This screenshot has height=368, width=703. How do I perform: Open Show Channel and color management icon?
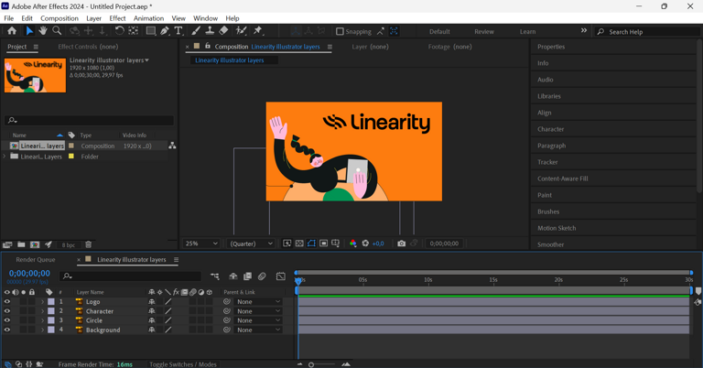click(352, 244)
